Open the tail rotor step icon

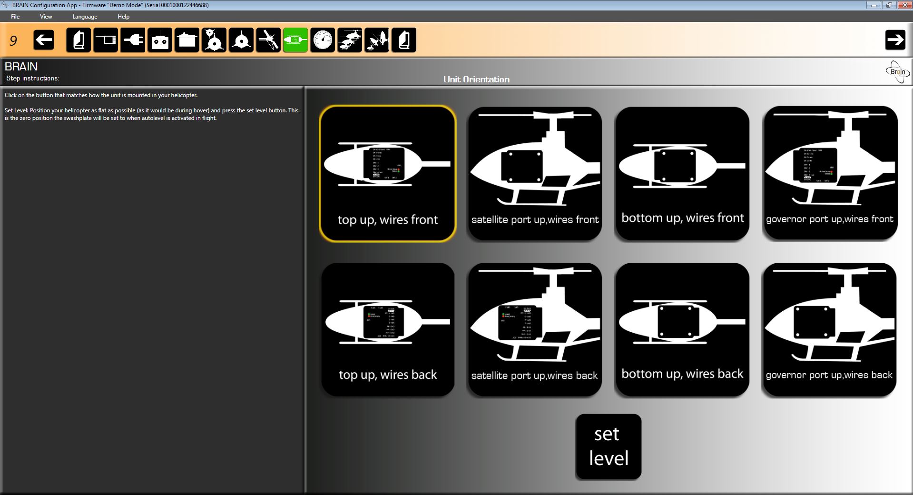click(x=268, y=40)
